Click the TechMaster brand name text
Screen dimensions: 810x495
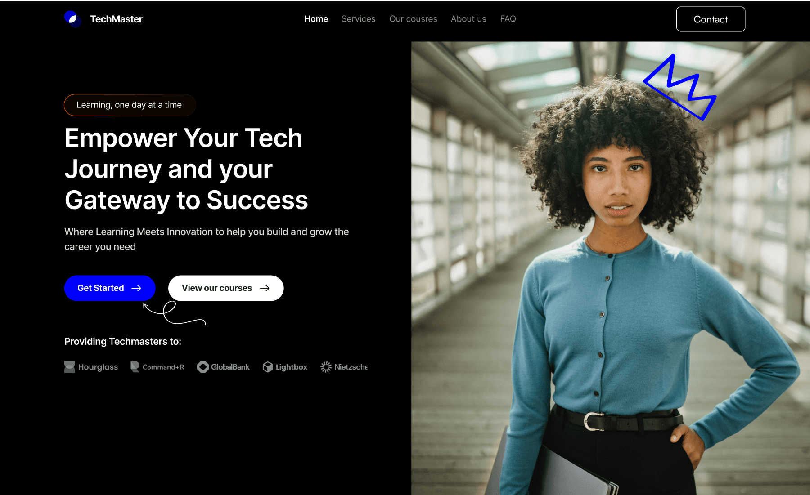click(x=116, y=19)
